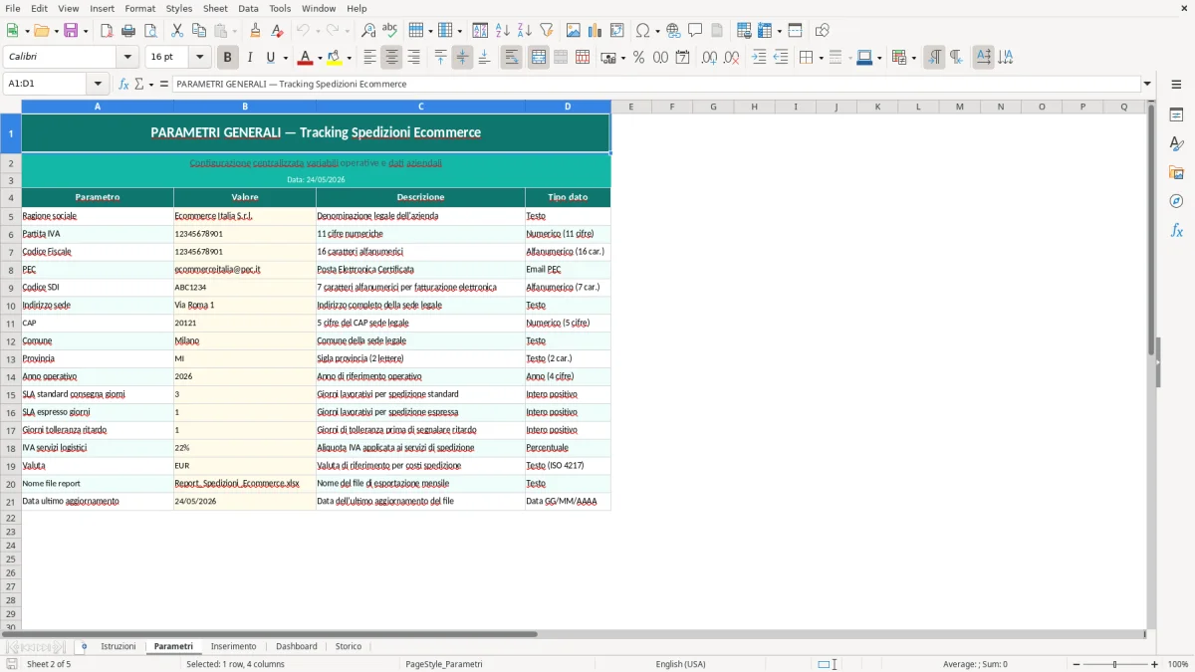Viewport: 1195px width, 672px height.
Task: Switch to the Istruzioni sheet tab
Action: click(119, 646)
